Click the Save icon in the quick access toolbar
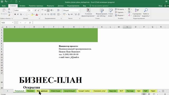Viewport: 169px width, 95px height. coord(2,2)
